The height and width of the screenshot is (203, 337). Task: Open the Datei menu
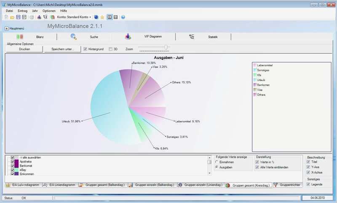point(9,11)
